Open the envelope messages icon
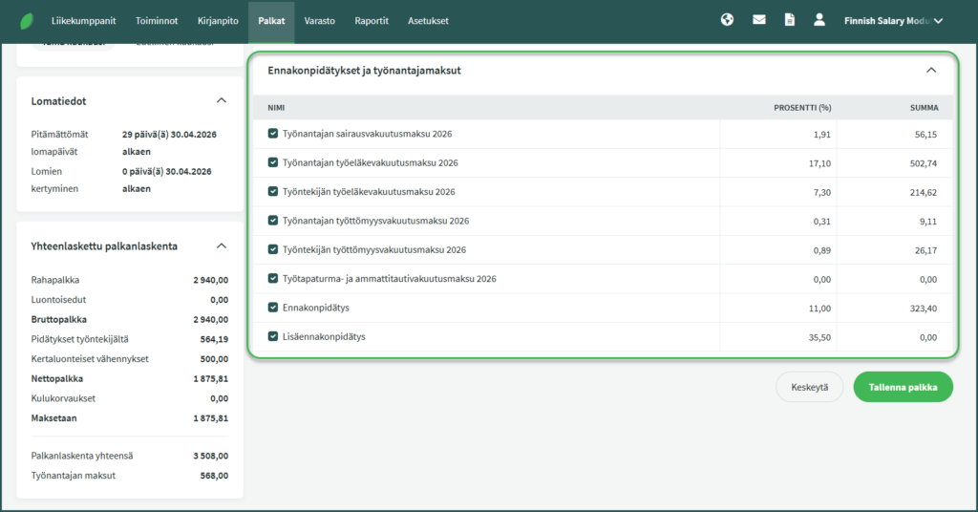The width and height of the screenshot is (978, 512). pyautogui.click(x=759, y=20)
